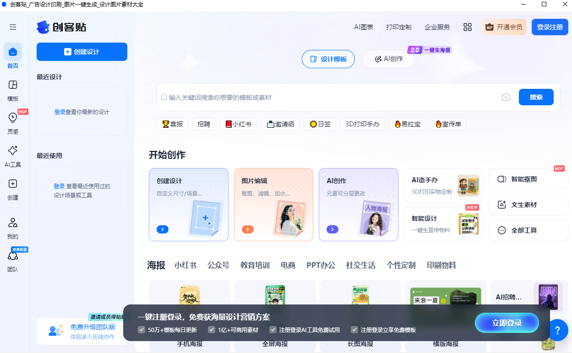Click inside the template search field
Screen dimensions: 572x353
[321, 97]
